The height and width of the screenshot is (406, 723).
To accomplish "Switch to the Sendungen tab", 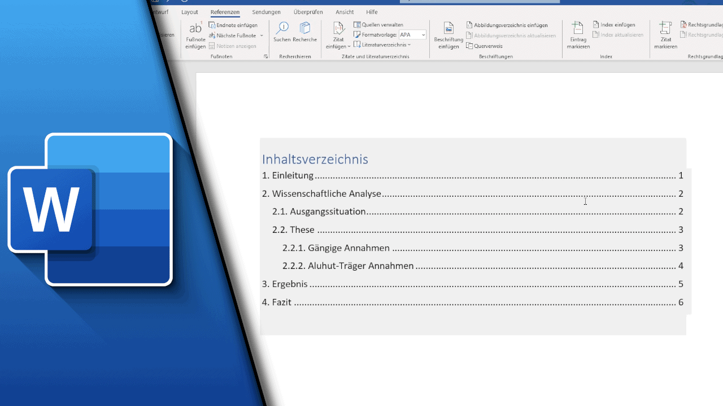I will coord(267,12).
